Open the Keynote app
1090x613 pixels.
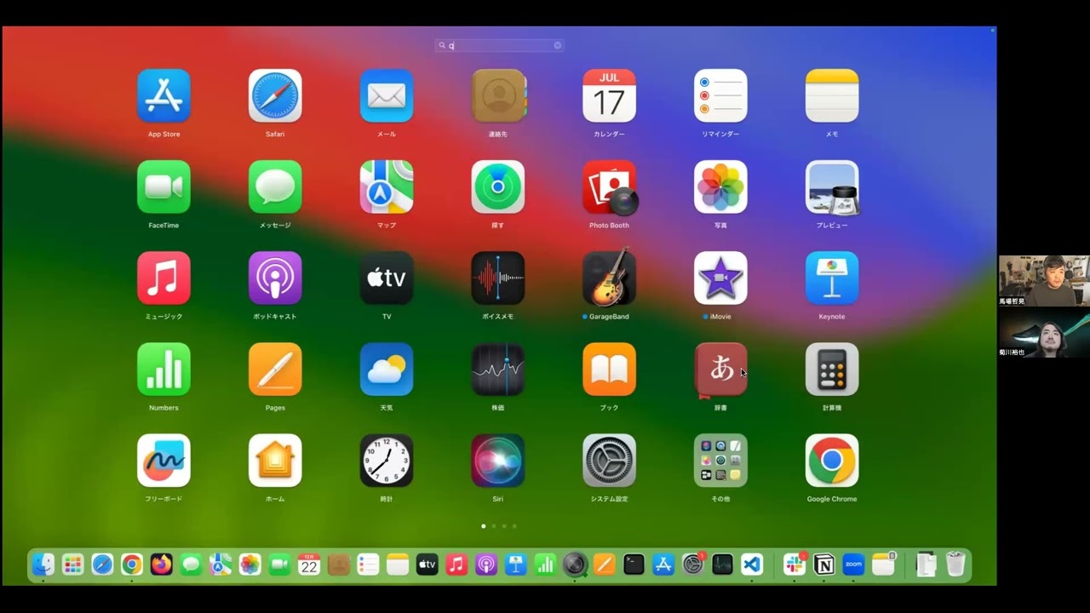click(831, 278)
